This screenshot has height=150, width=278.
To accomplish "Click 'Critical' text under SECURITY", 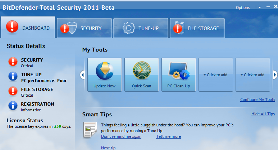I will 27,66.
